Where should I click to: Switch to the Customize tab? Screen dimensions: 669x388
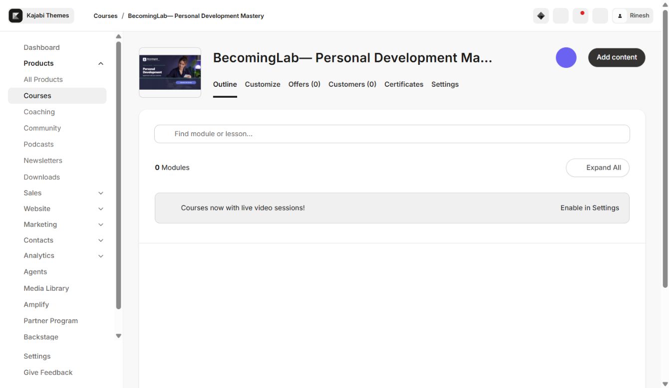(263, 84)
